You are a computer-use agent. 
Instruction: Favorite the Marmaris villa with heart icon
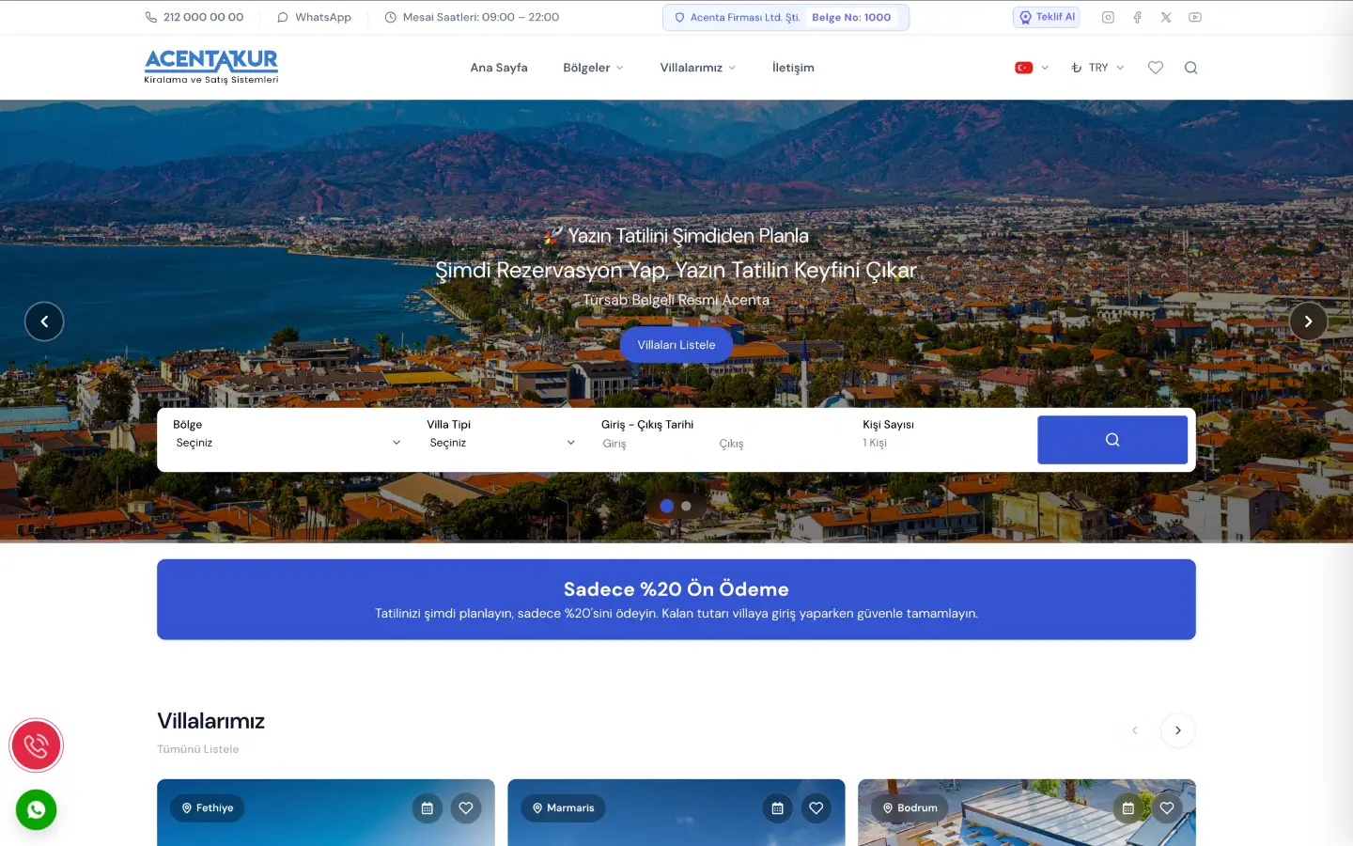[x=816, y=807]
